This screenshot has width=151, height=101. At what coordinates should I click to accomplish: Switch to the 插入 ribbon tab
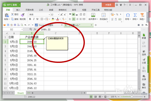[x=18, y=10]
